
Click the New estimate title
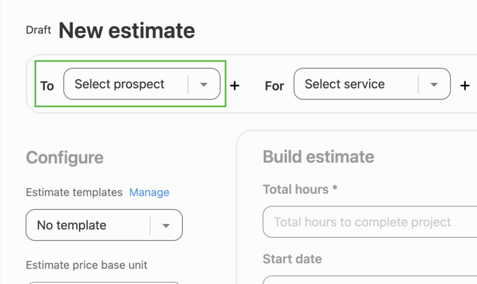[127, 31]
